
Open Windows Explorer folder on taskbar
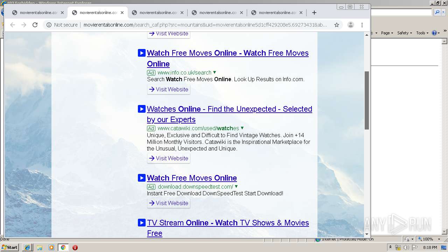pyautogui.click(x=40, y=247)
